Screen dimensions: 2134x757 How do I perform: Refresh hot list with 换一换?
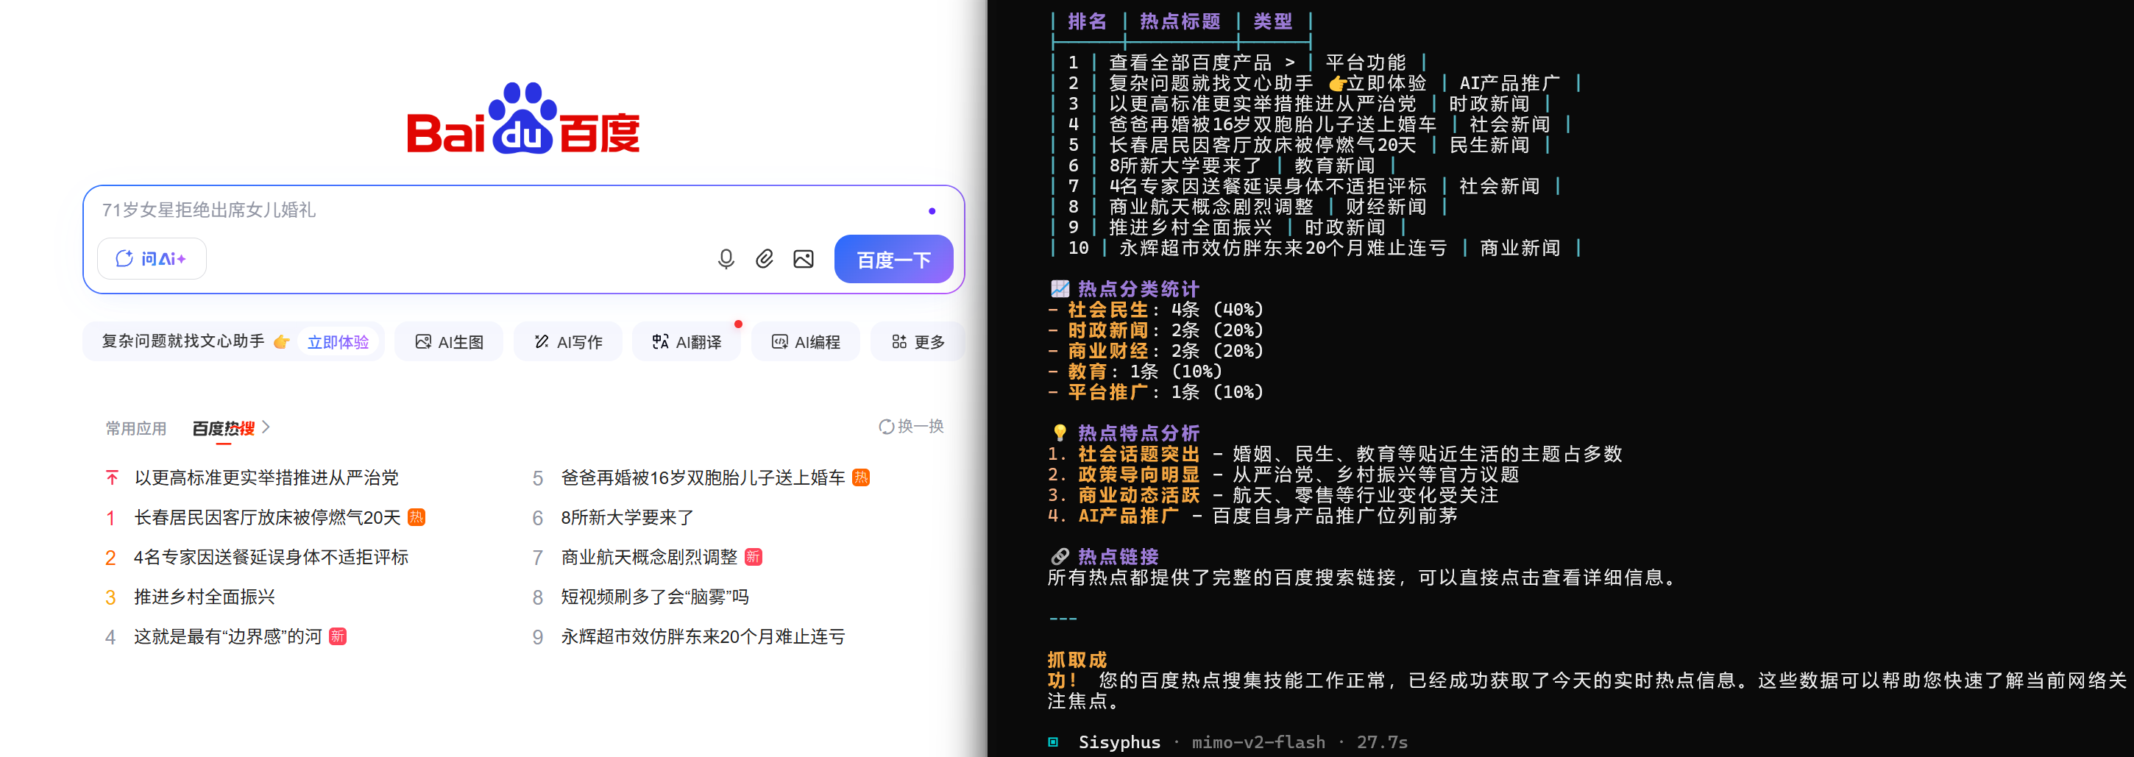910,427
